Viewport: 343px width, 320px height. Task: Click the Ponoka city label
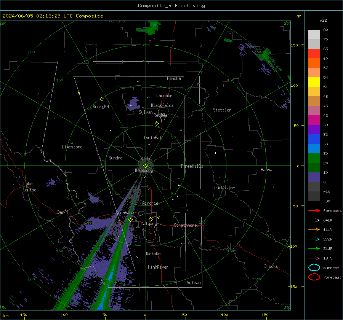(174, 78)
